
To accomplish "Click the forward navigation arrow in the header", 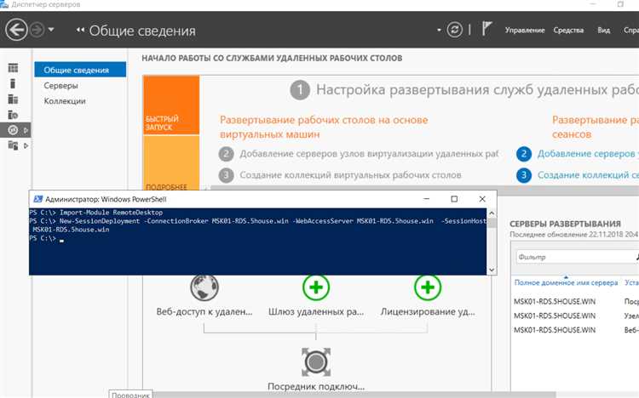I will pos(37,30).
